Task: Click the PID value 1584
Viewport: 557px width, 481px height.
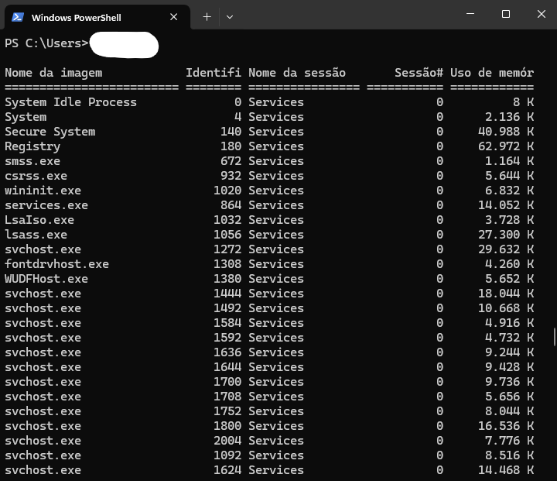Action: tap(227, 323)
